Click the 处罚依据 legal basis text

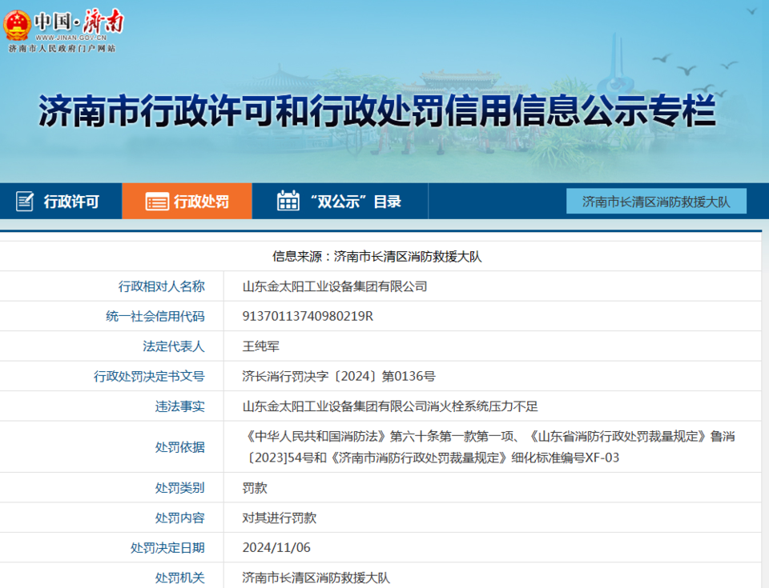coord(489,446)
